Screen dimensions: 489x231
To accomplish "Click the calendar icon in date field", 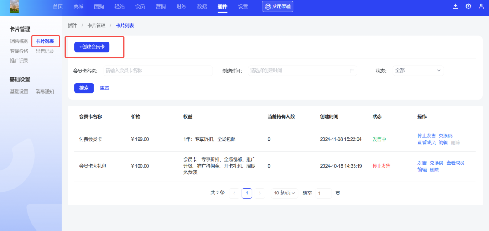I will point(352,71).
